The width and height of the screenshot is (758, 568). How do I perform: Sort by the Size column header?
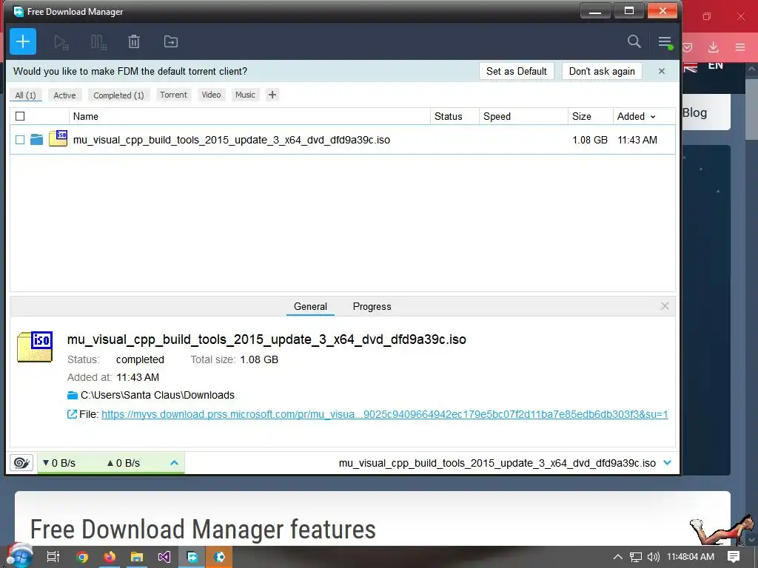(x=582, y=116)
